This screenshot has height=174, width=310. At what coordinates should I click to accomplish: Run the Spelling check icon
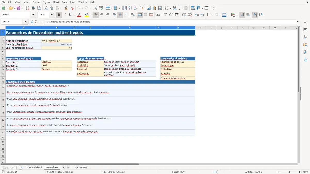[101, 8]
